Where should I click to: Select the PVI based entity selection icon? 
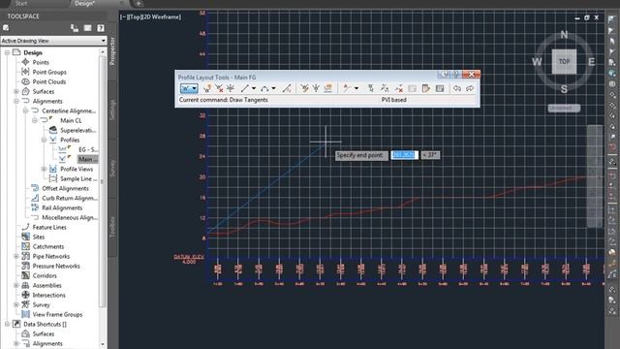(347, 88)
